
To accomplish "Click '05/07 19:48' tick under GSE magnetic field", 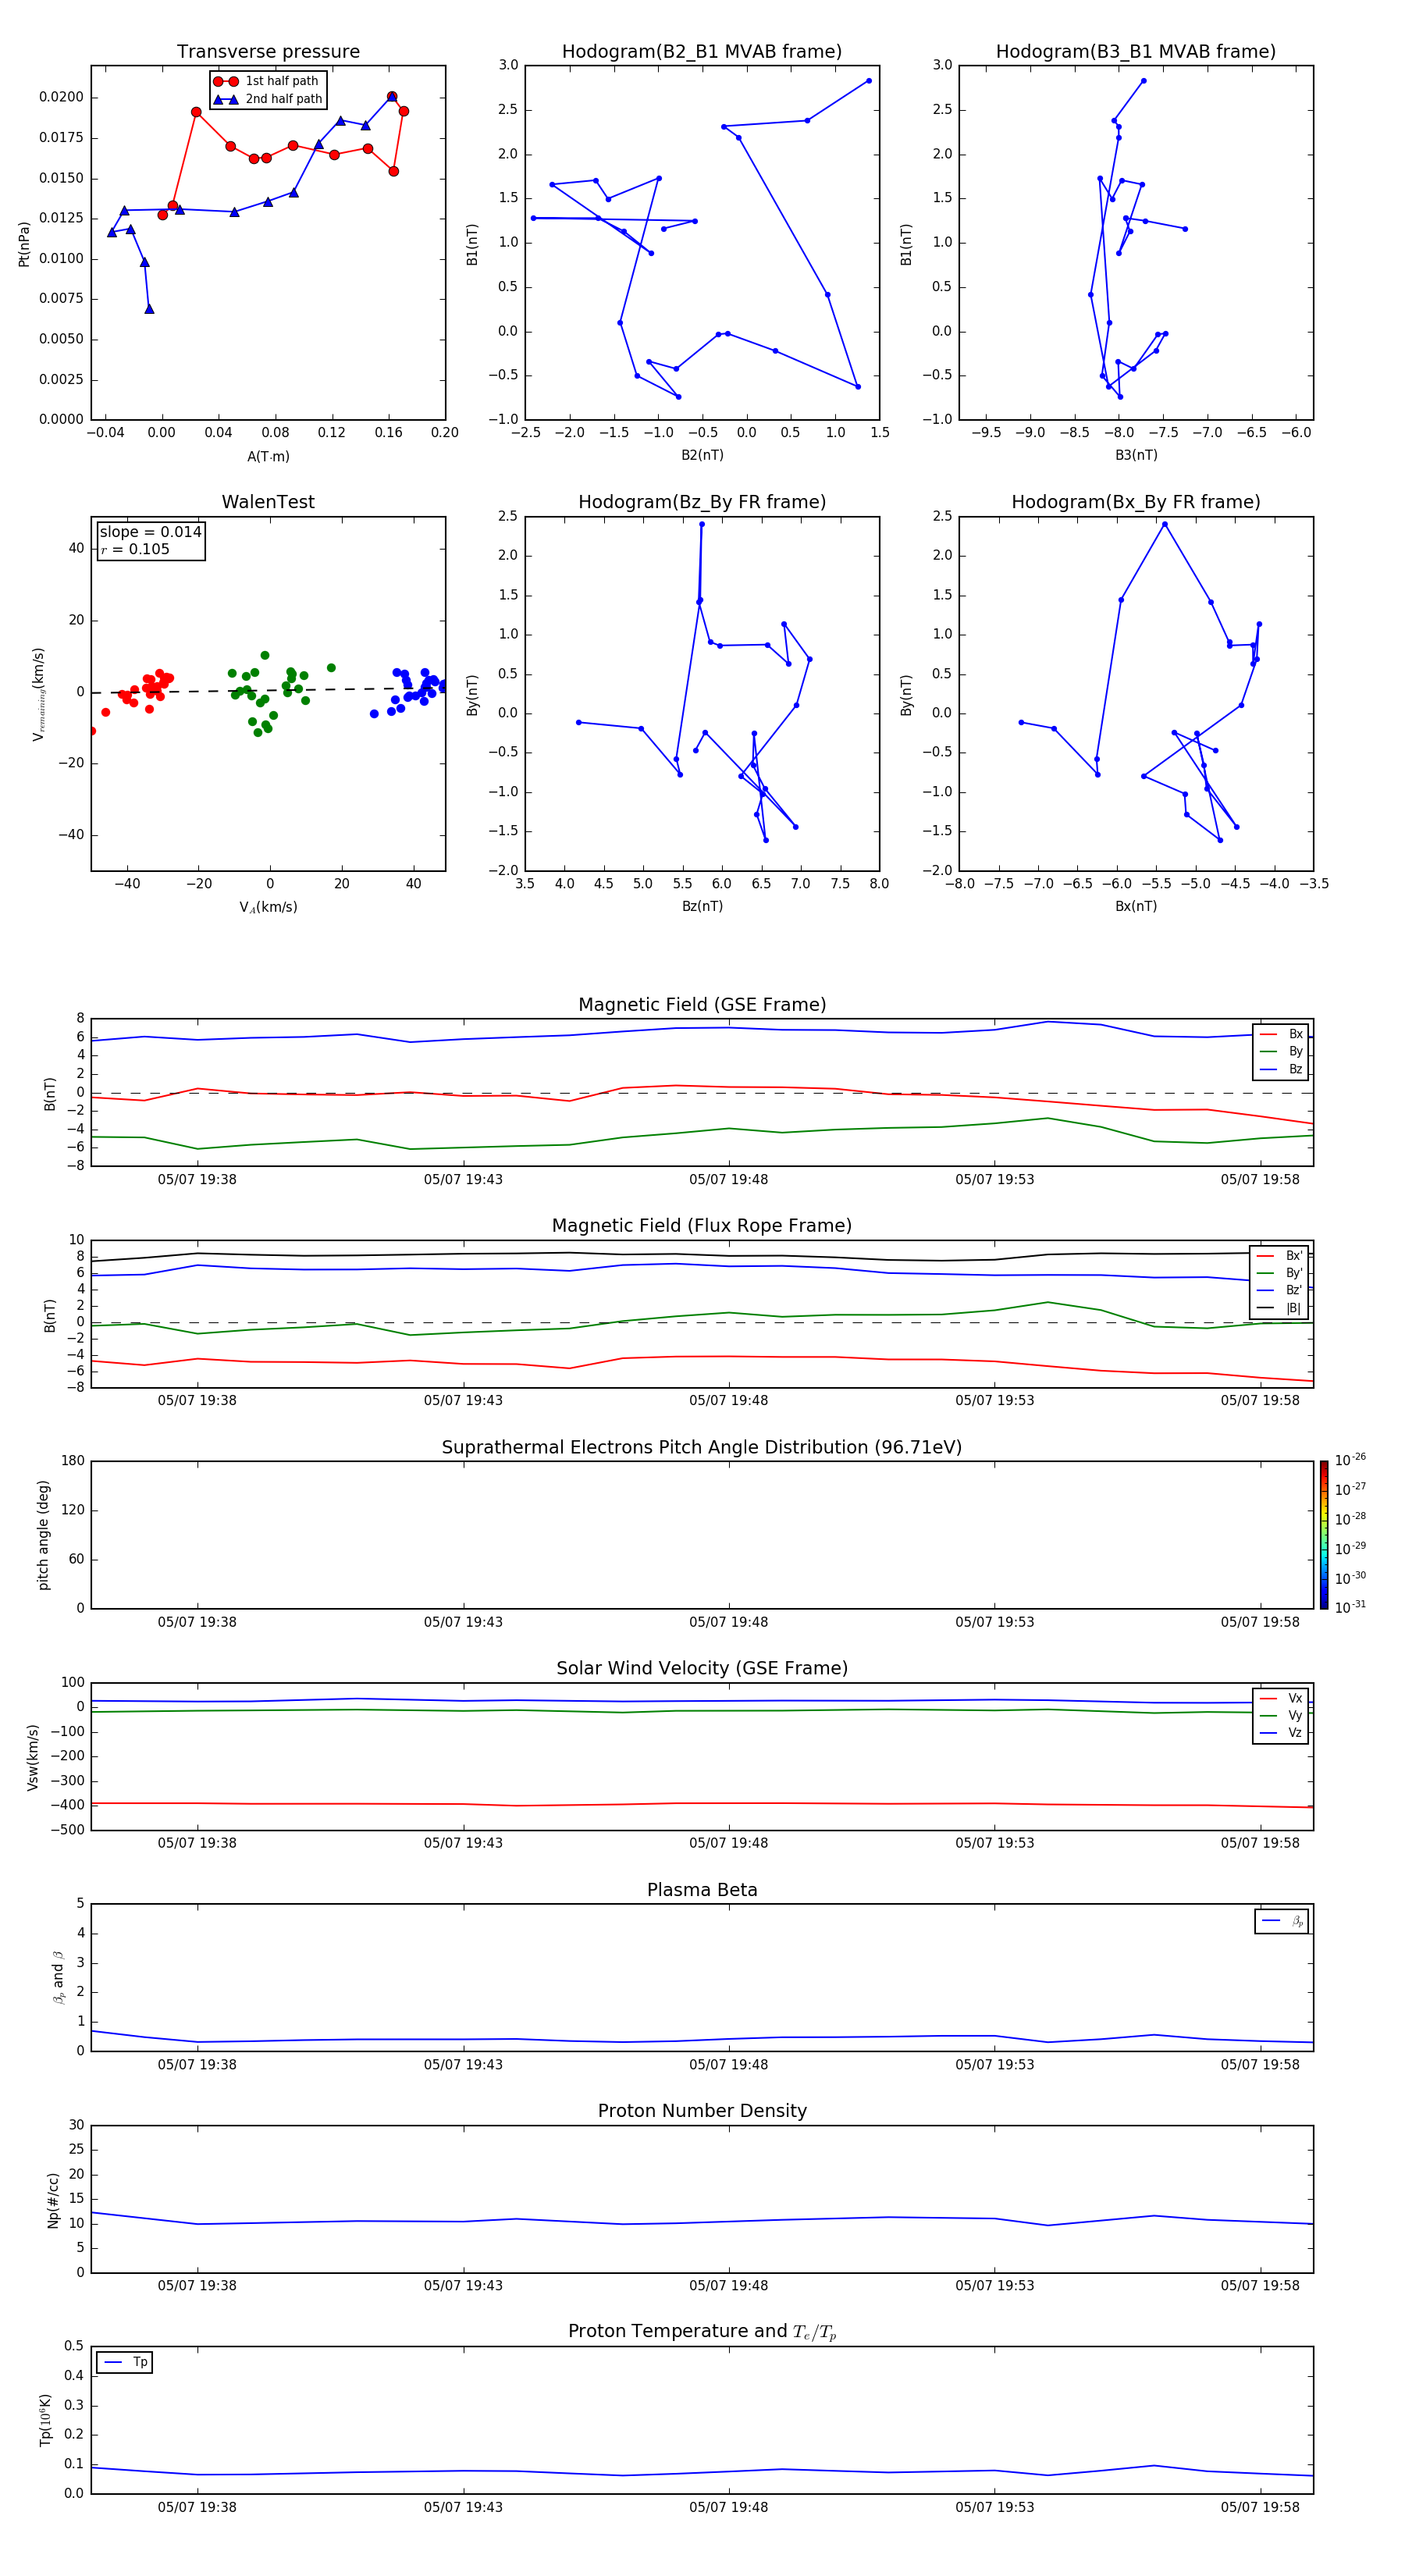I will (728, 1180).
